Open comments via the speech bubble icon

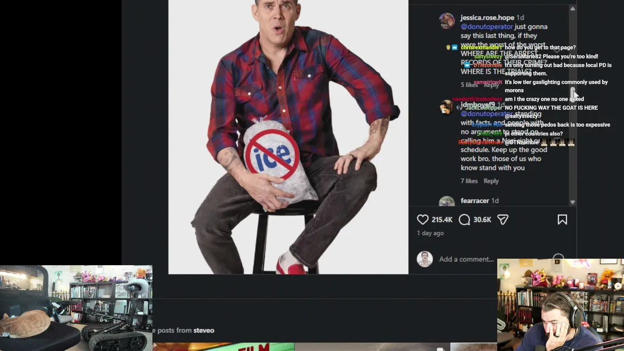pos(465,220)
